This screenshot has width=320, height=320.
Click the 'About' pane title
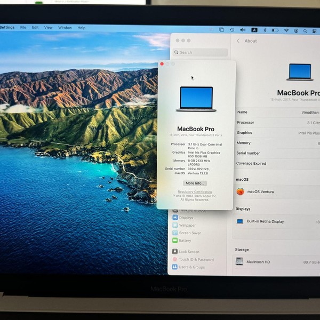click(x=251, y=41)
